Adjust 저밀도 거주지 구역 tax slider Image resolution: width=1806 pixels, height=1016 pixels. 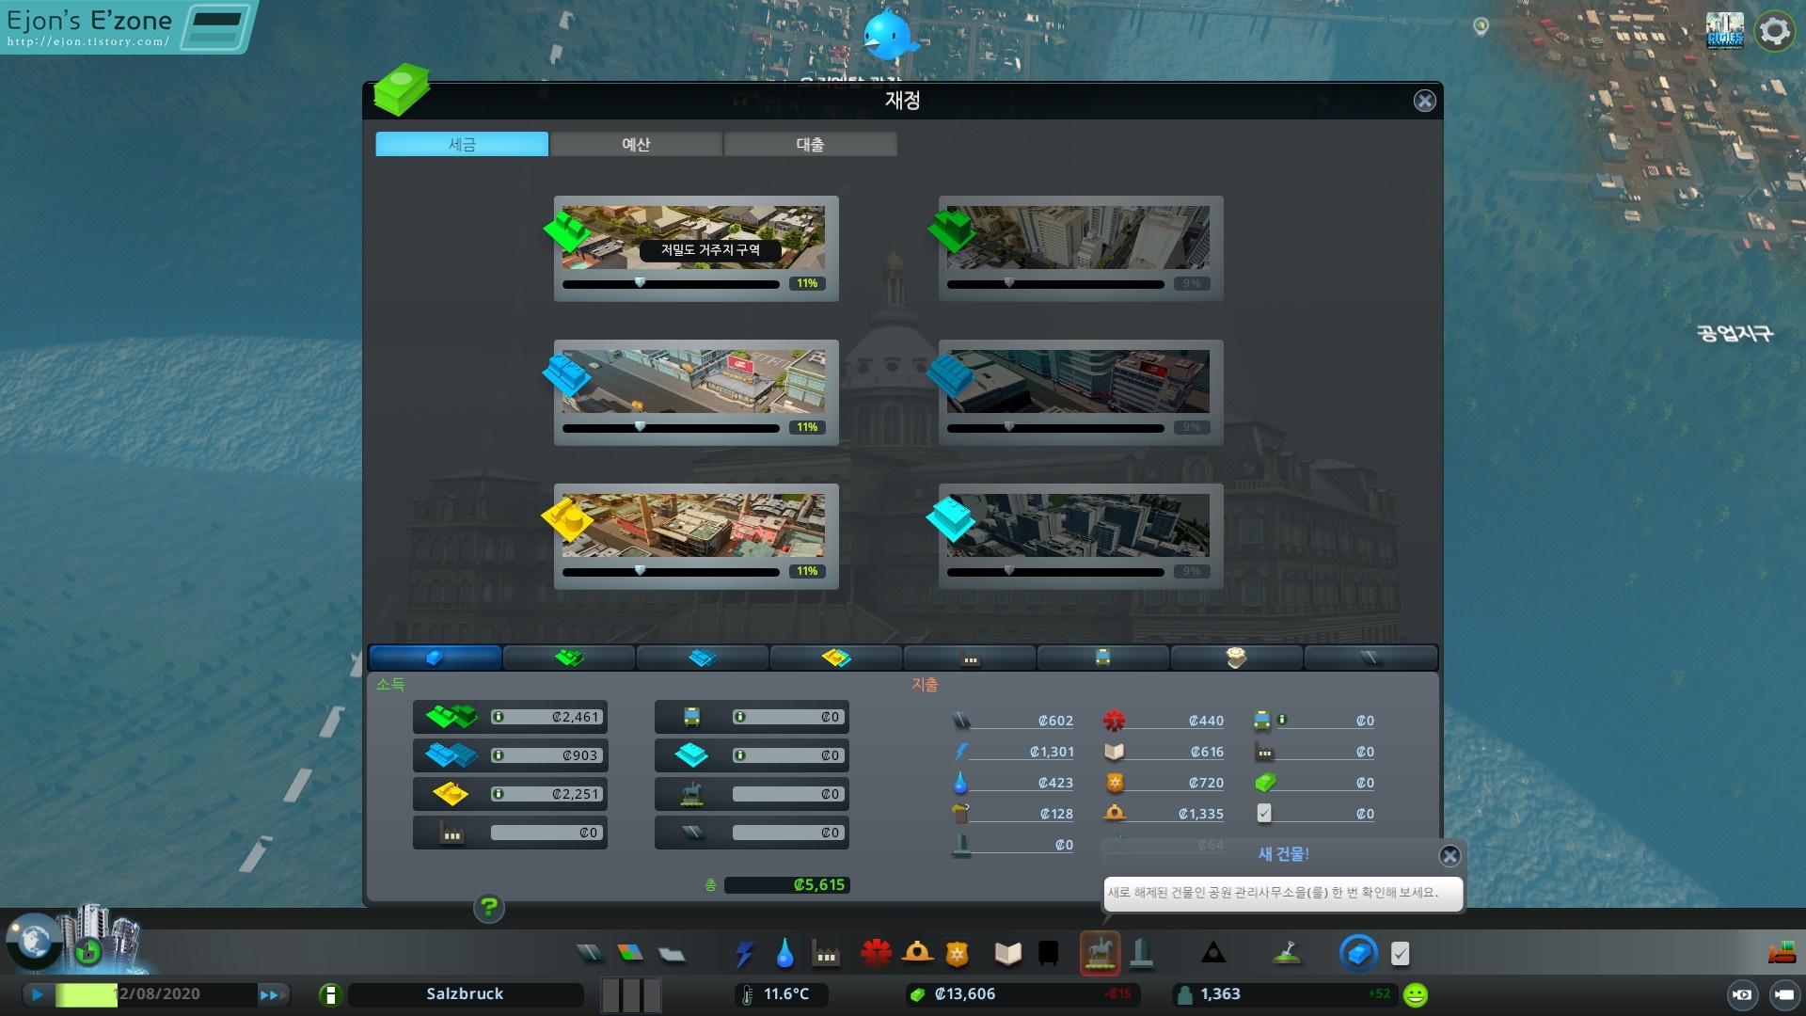click(640, 283)
